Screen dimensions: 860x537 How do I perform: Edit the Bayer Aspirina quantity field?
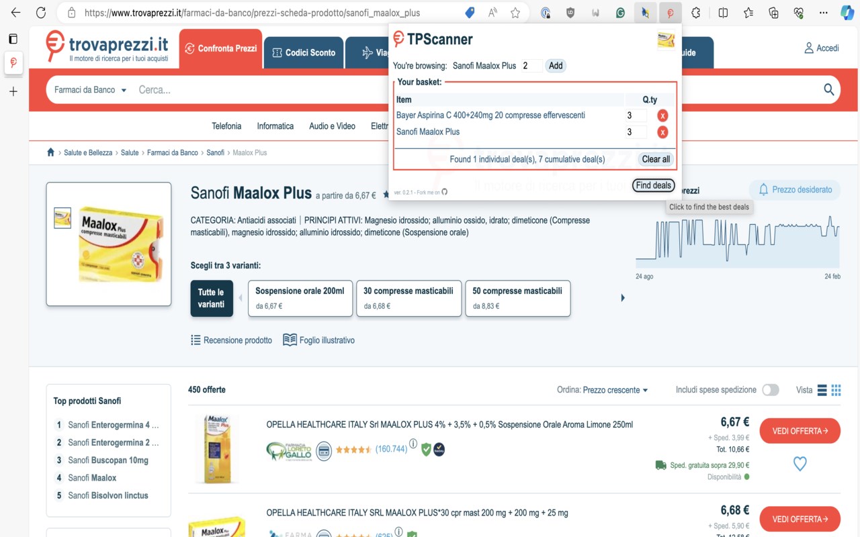point(636,115)
